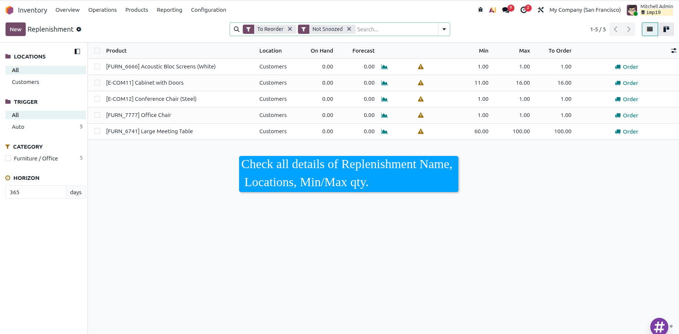
Task: Open forecast graph for Acoustic Bloc Screens
Action: click(x=384, y=67)
